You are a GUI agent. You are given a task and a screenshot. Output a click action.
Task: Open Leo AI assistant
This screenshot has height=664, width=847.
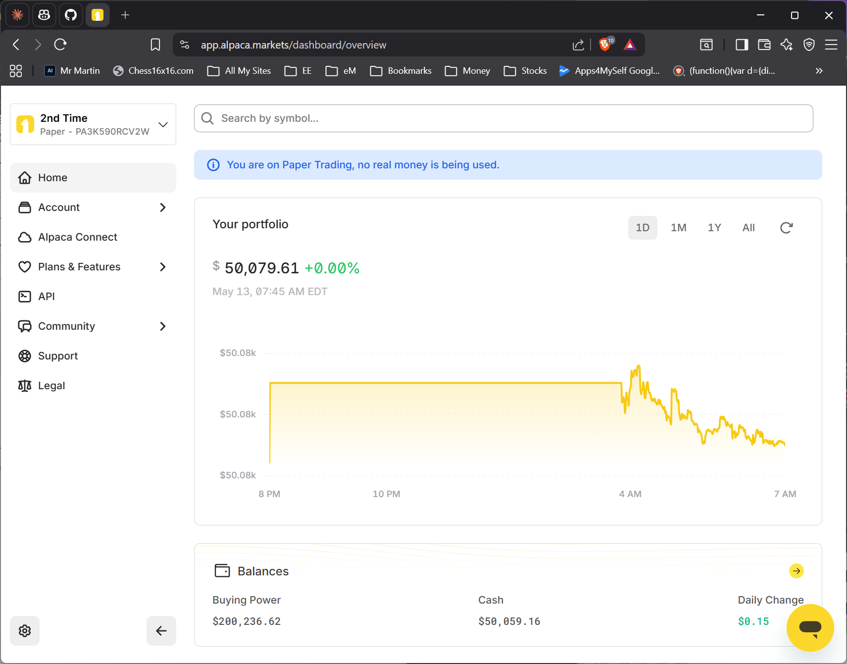(x=787, y=45)
